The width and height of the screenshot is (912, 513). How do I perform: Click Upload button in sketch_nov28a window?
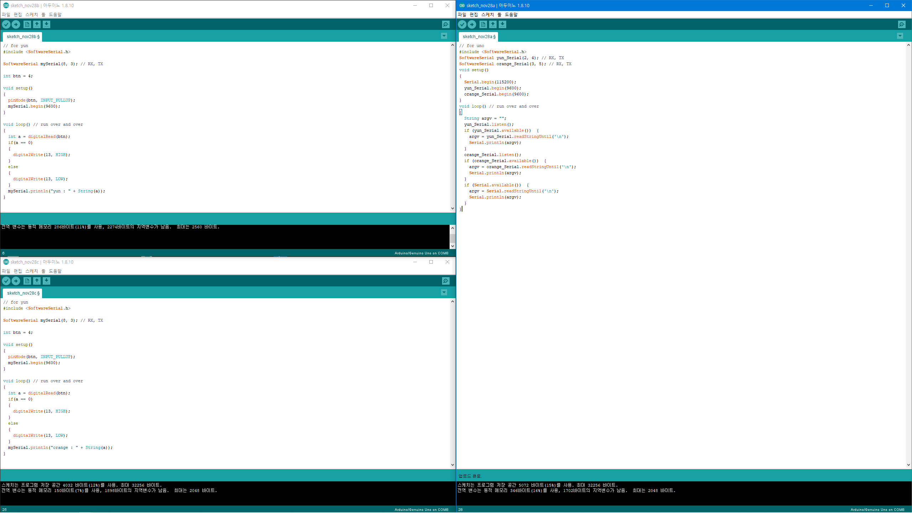tap(472, 24)
